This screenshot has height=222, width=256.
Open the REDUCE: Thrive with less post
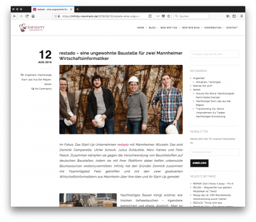click(x=208, y=203)
